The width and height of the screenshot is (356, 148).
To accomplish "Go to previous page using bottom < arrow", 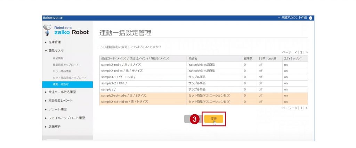I will pyautogui.click(x=296, y=108).
